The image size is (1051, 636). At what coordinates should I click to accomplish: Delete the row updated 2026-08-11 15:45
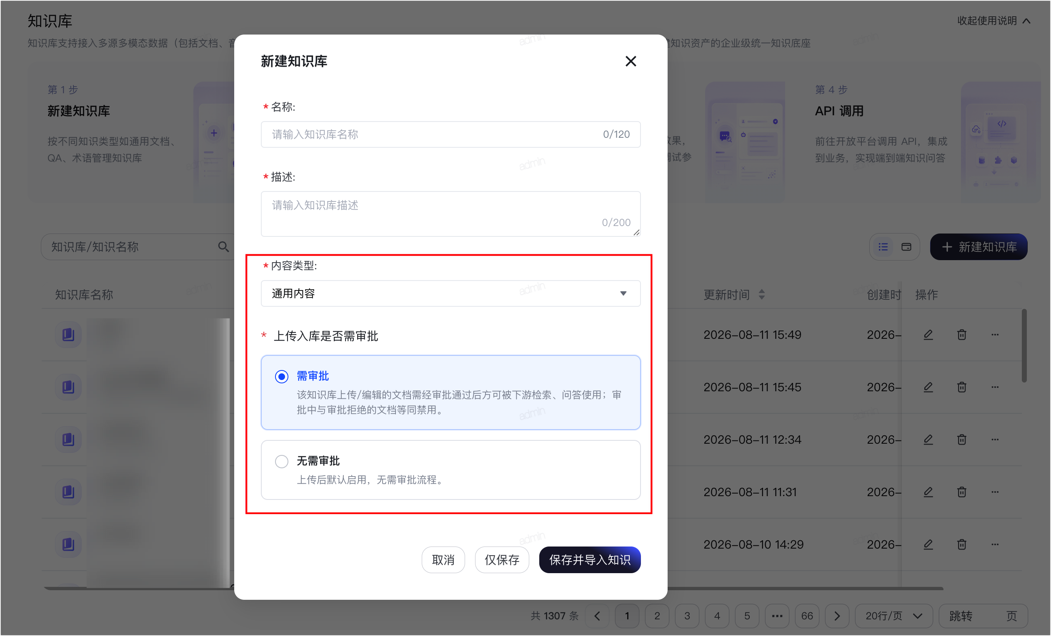pos(961,387)
